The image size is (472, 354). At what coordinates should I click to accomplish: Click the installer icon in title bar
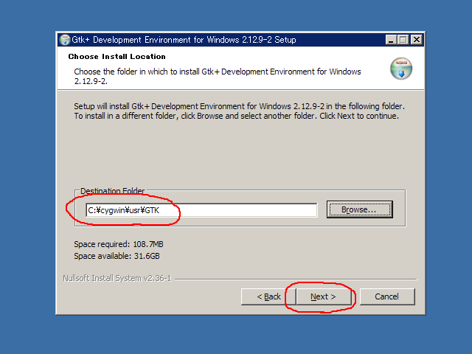pyautogui.click(x=64, y=40)
